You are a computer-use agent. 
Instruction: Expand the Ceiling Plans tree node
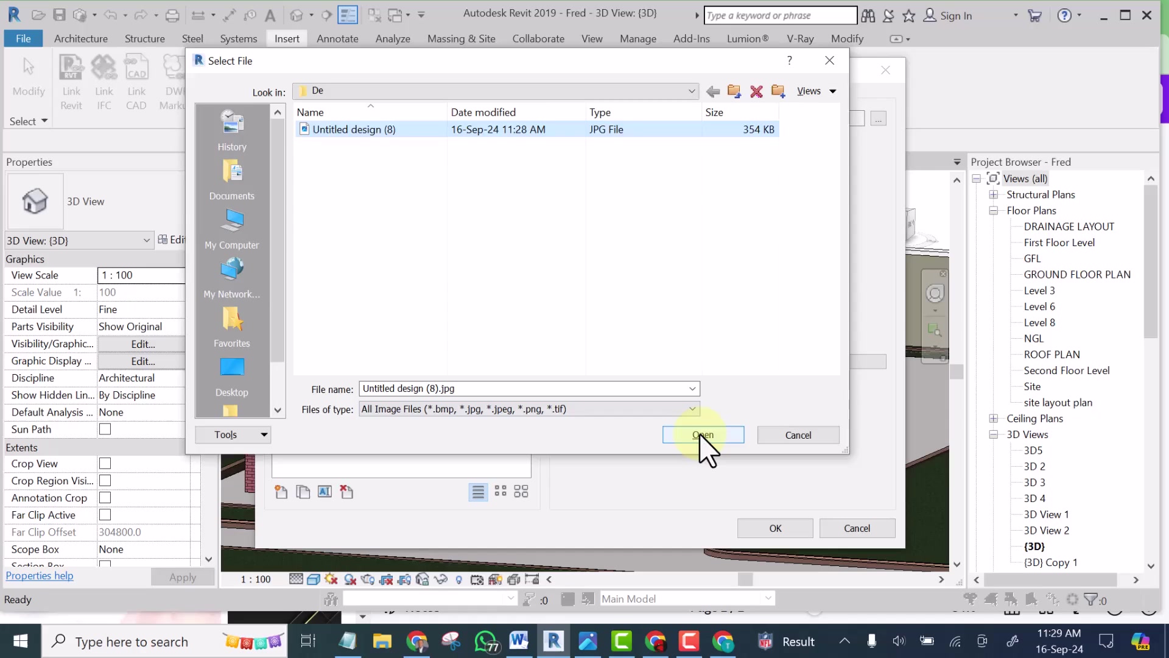point(994,419)
